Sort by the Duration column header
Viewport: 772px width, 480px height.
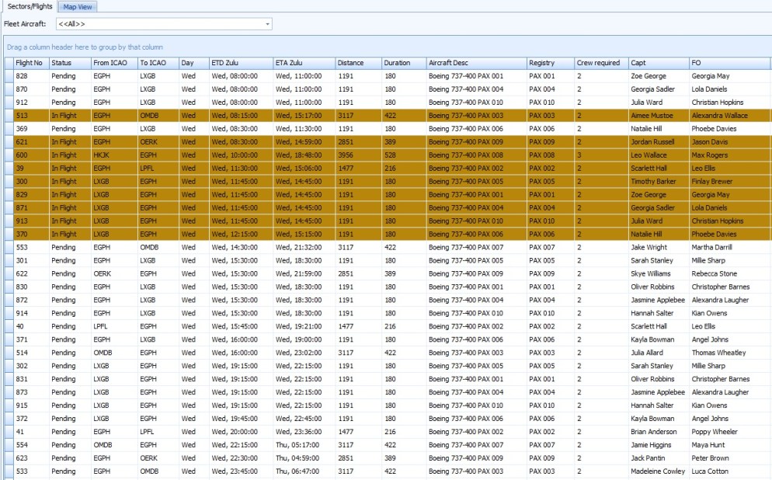pos(396,63)
